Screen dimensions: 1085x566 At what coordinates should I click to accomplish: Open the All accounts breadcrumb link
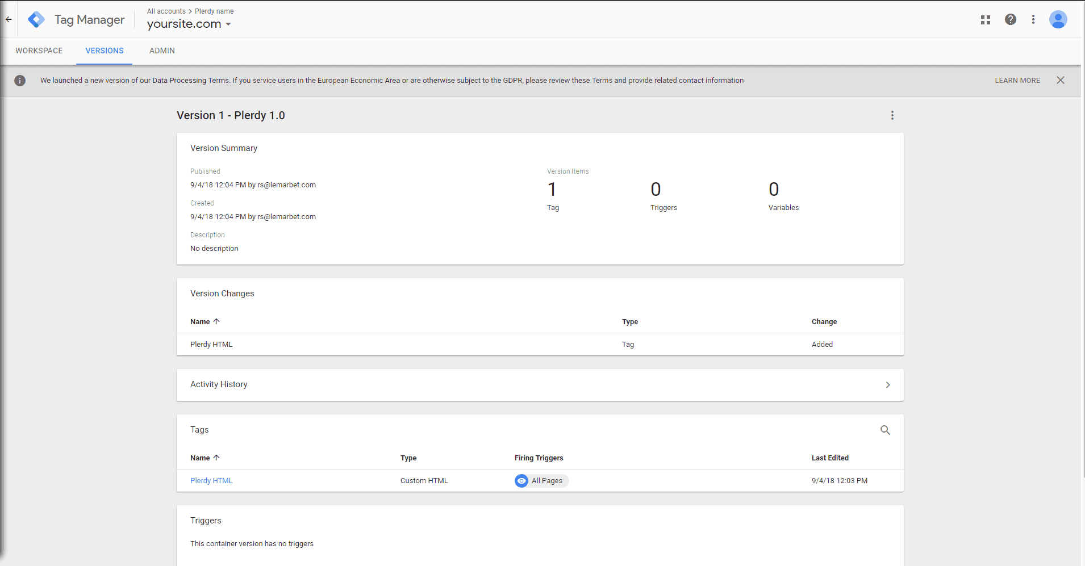[166, 11]
